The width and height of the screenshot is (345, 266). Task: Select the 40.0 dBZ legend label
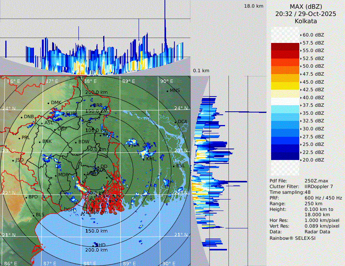[313, 97]
